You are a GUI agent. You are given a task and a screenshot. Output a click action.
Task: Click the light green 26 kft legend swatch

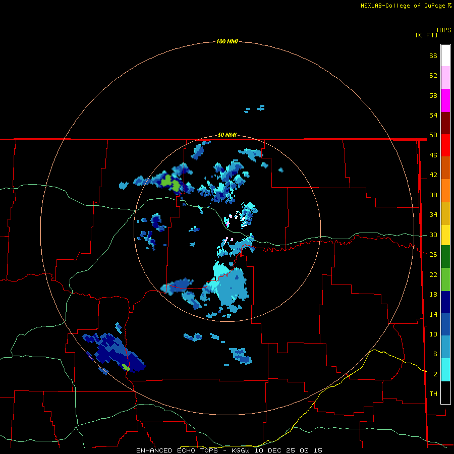[445, 279]
